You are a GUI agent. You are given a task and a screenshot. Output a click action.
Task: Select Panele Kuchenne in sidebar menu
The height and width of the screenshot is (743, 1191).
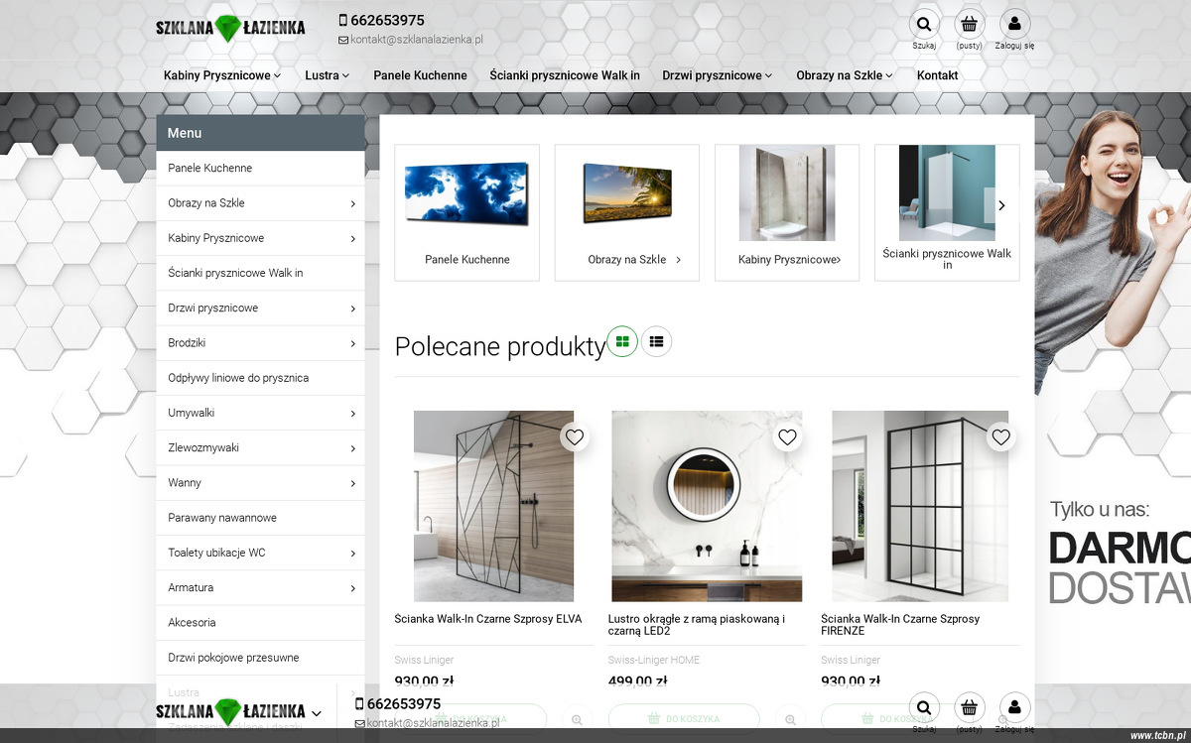click(x=260, y=168)
